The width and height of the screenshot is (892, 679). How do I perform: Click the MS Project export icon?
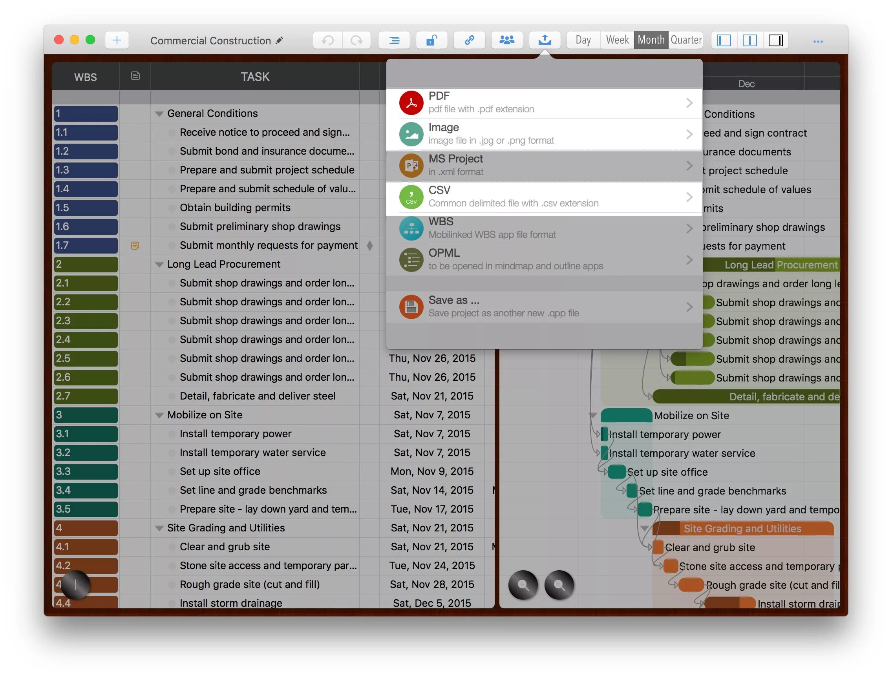click(410, 166)
